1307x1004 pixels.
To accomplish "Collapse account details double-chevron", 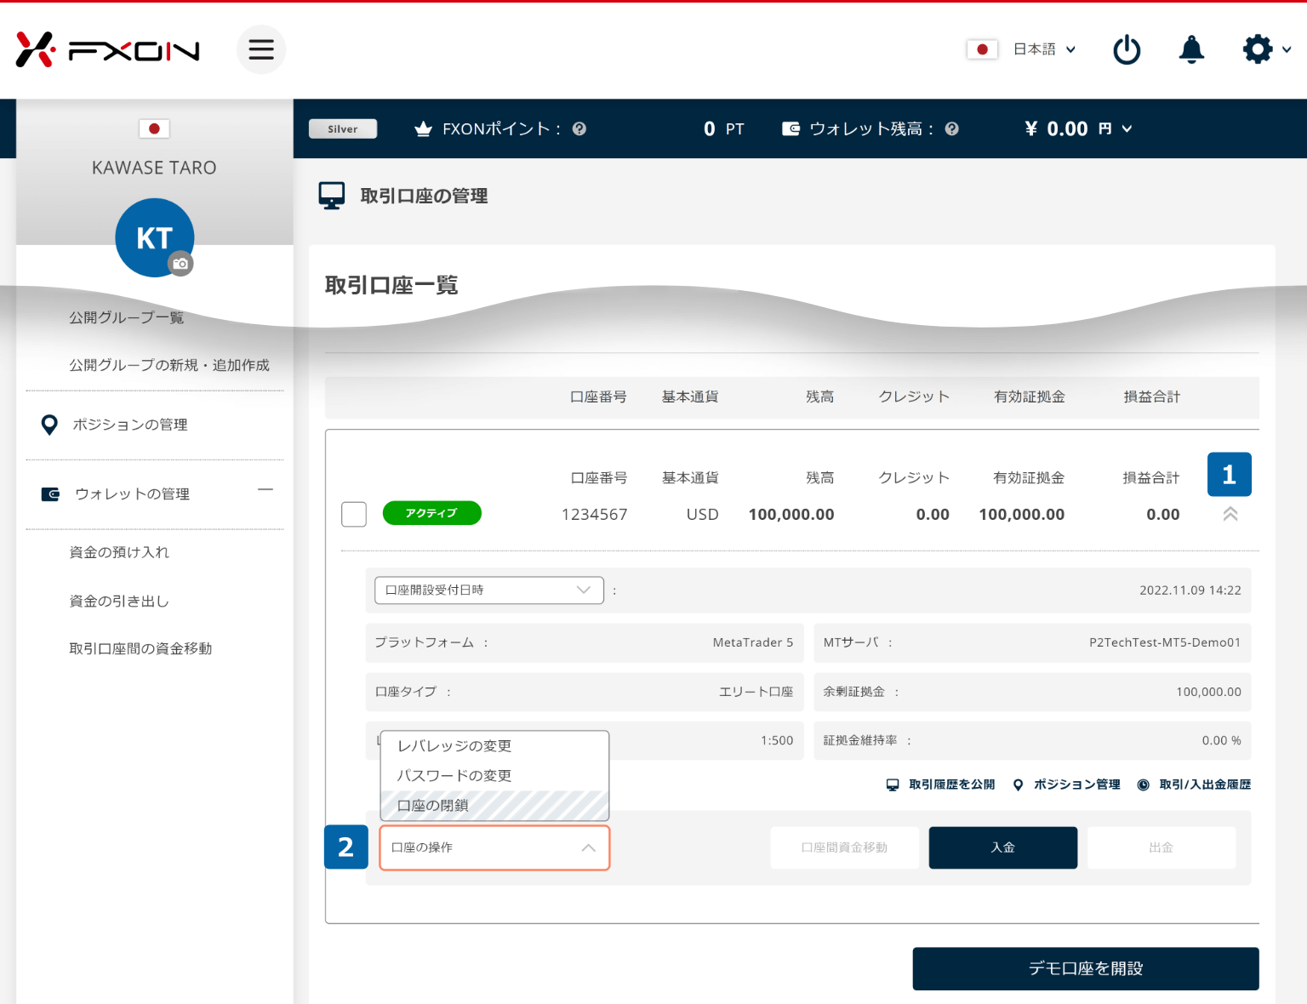I will tap(1230, 514).
